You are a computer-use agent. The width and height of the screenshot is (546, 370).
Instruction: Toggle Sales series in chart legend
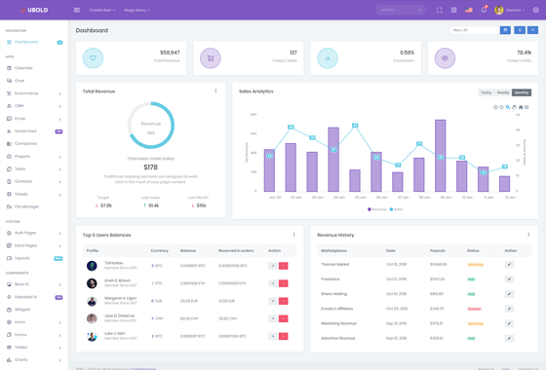pyautogui.click(x=396, y=209)
